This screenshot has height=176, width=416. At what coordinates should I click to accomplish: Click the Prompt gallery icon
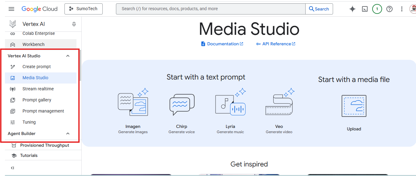(13, 100)
